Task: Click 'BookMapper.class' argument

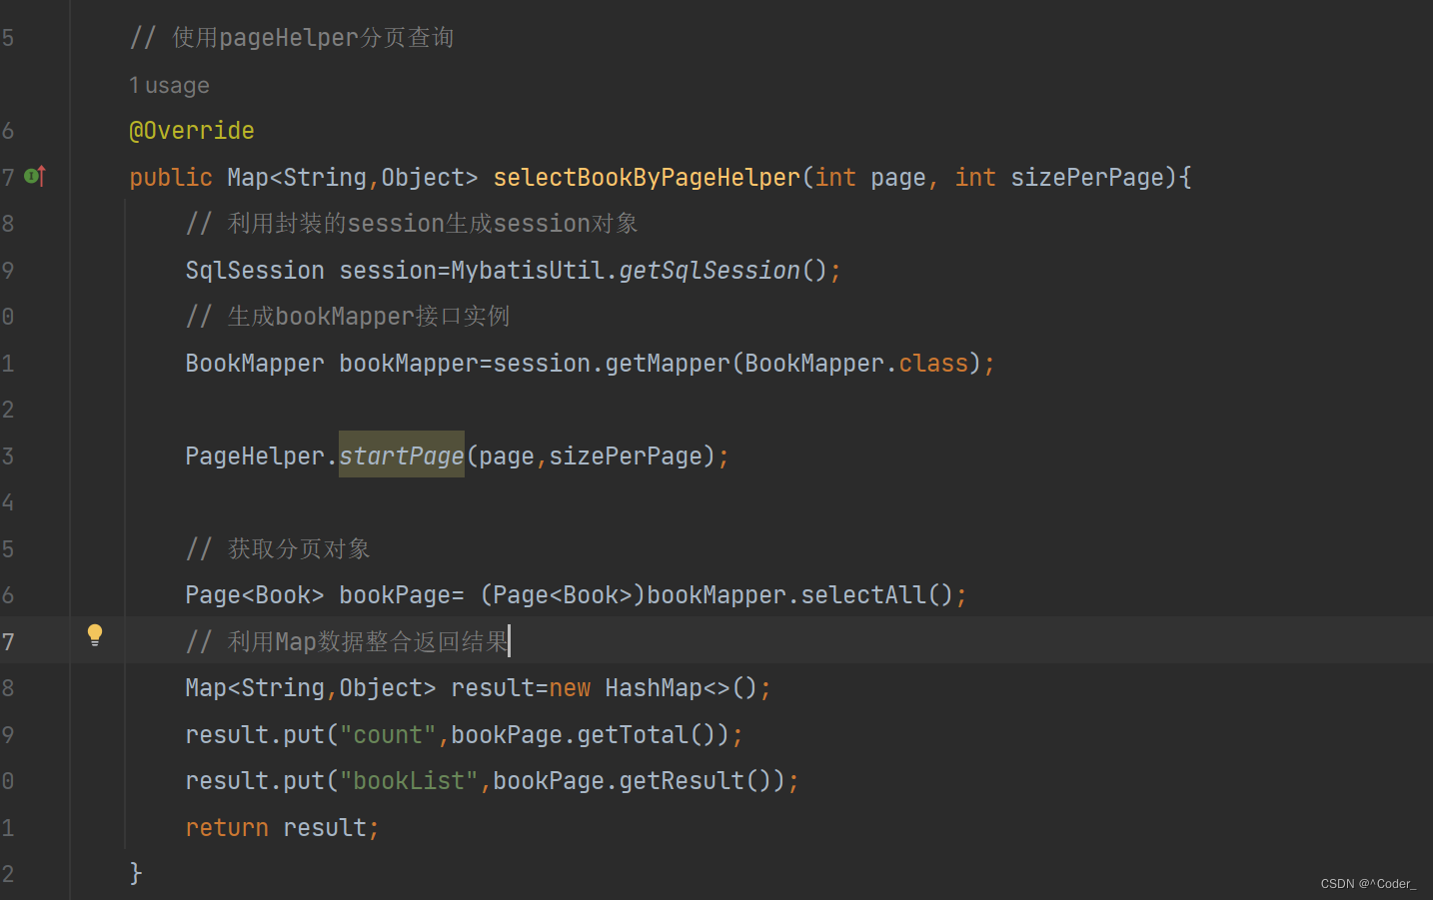Action: click(x=856, y=363)
